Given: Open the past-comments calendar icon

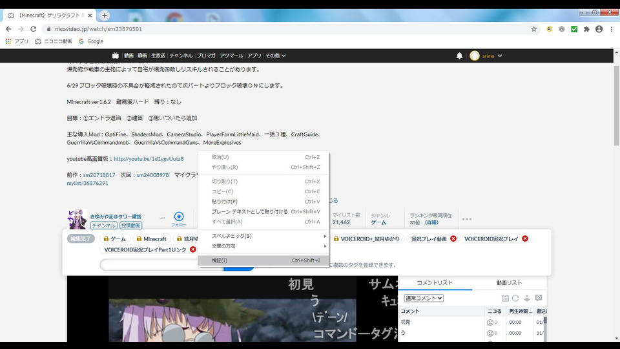Looking at the screenshot, I should tap(504, 298).
